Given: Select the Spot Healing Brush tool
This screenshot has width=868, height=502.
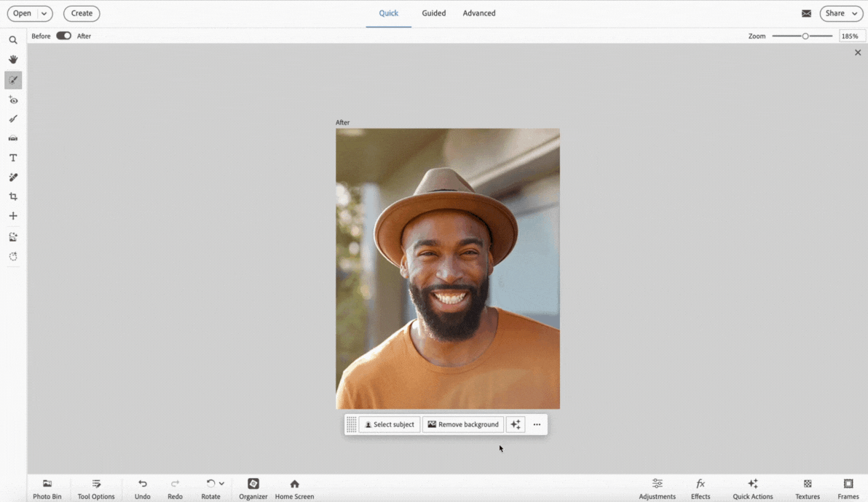Looking at the screenshot, I should 13,178.
